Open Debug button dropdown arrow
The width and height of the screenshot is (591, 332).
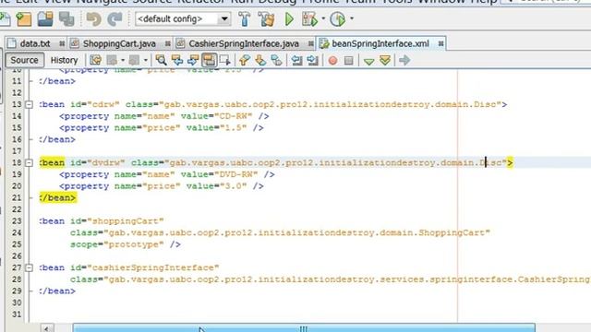323,18
